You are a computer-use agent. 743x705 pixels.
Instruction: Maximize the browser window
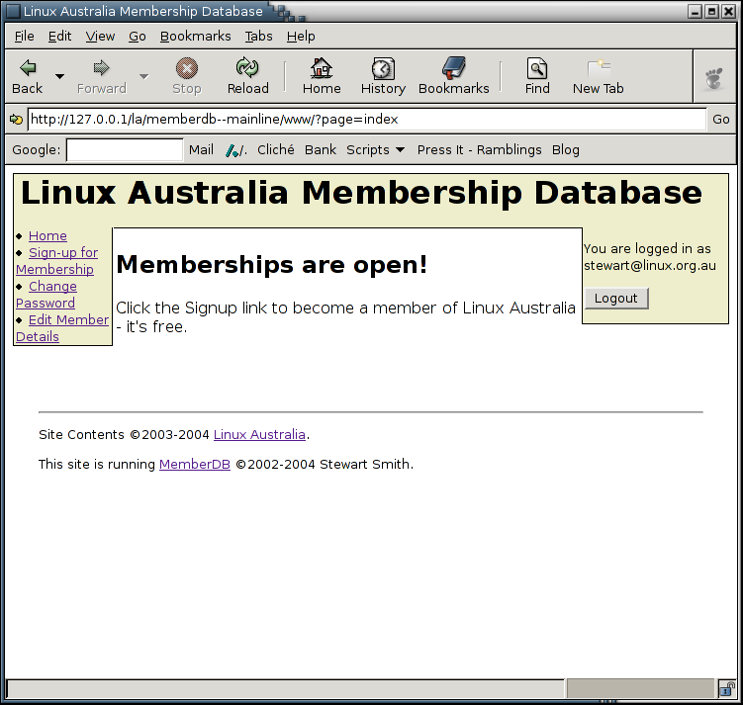(x=711, y=11)
